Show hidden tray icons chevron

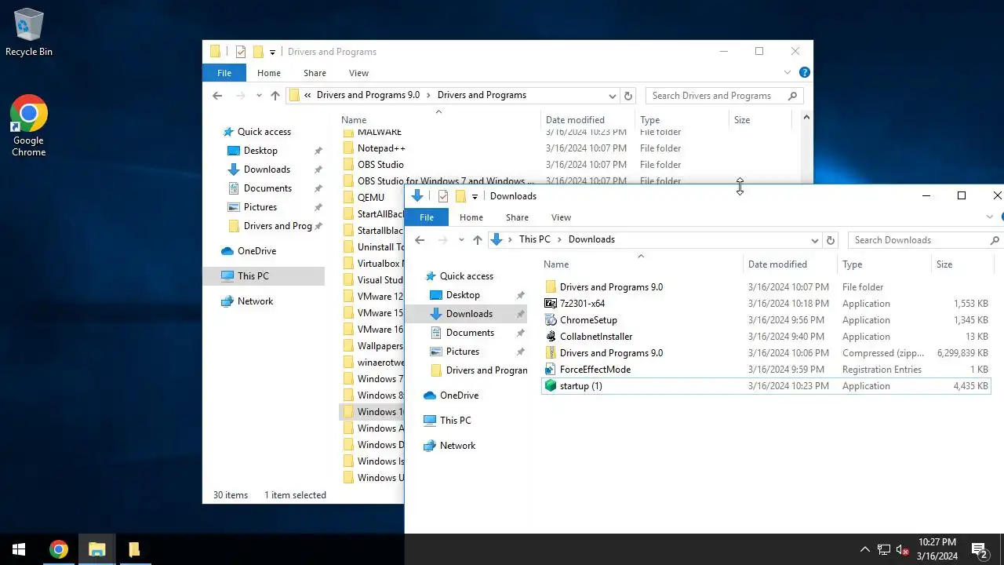coord(865,549)
